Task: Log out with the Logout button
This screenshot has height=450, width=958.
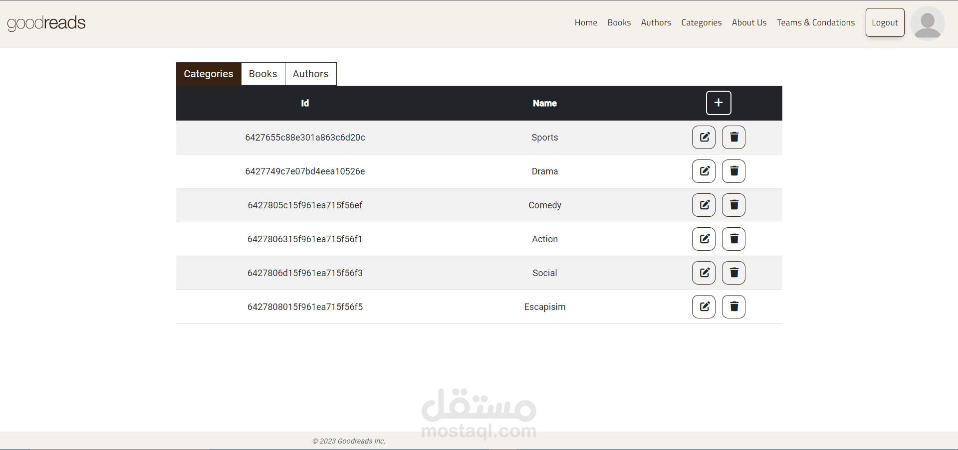Action: click(885, 22)
